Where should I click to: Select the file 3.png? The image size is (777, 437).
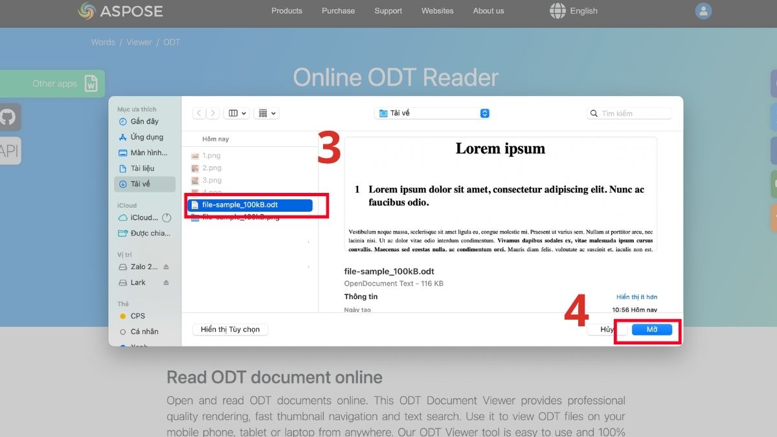pyautogui.click(x=206, y=180)
